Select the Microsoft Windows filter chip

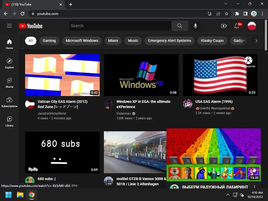[82, 41]
